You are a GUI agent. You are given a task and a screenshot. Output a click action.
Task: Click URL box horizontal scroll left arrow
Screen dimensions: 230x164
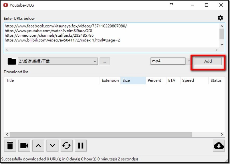[7, 50]
